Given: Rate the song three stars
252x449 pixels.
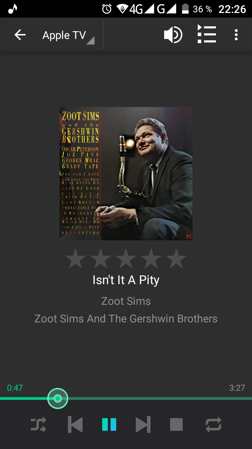Looking at the screenshot, I should click(x=126, y=259).
